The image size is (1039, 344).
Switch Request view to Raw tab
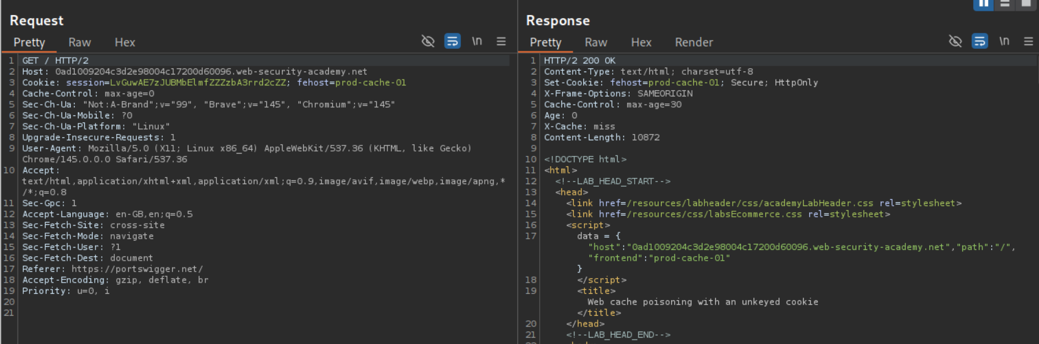click(80, 43)
